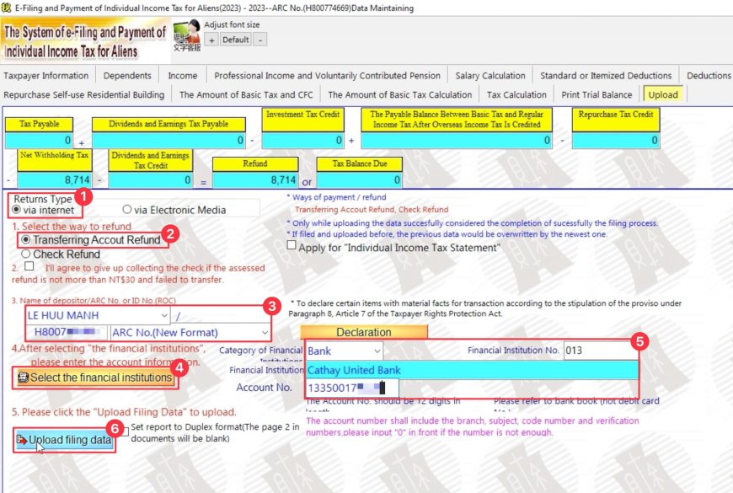This screenshot has height=493, width=733.
Task: Increase font size with the plus button
Action: click(211, 40)
